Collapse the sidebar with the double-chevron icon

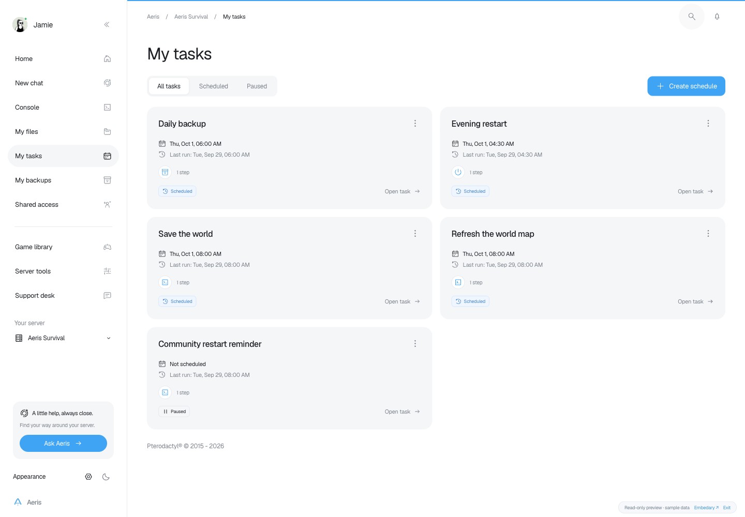(107, 25)
